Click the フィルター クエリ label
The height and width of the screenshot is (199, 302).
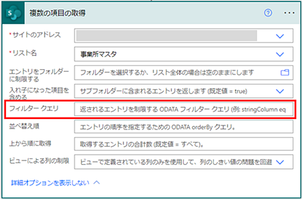[33, 108]
